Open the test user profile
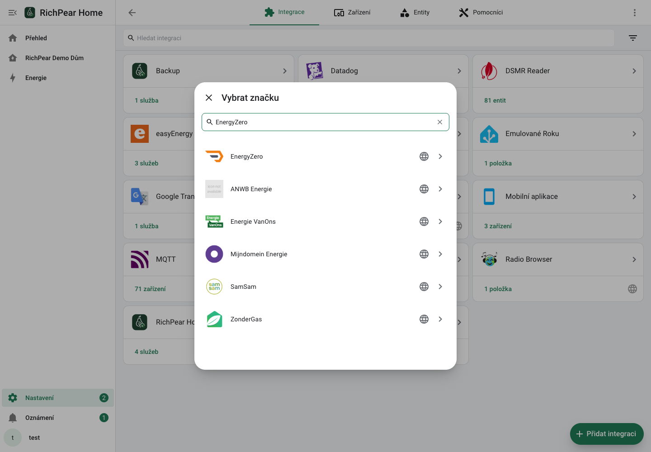The width and height of the screenshot is (651, 452). coord(58,438)
